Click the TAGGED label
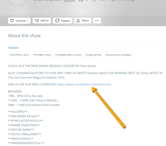Screen dimensions: 166x146 [13, 48]
